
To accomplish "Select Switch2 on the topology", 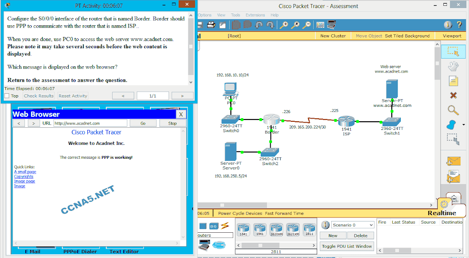I will coord(270,152).
